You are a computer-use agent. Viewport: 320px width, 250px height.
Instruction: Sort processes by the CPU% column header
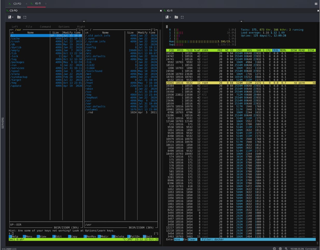pos(275,50)
